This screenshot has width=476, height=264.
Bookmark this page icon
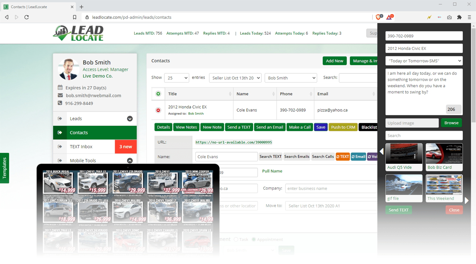click(x=75, y=17)
